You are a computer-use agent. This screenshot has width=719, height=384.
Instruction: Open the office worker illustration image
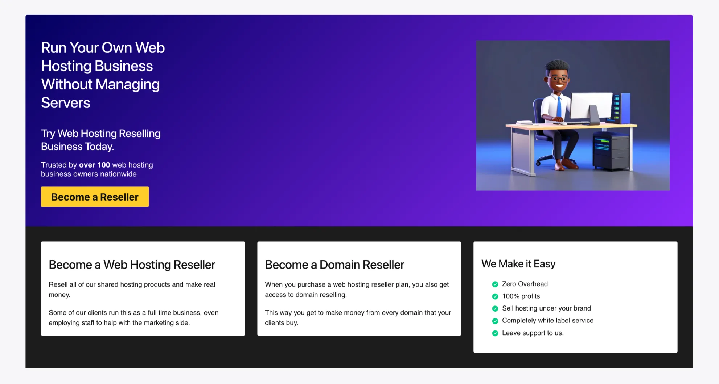coord(573,115)
